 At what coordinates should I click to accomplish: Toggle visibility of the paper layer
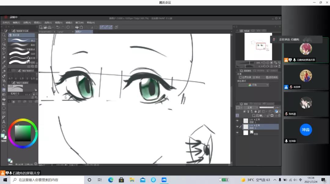click(x=237, y=133)
